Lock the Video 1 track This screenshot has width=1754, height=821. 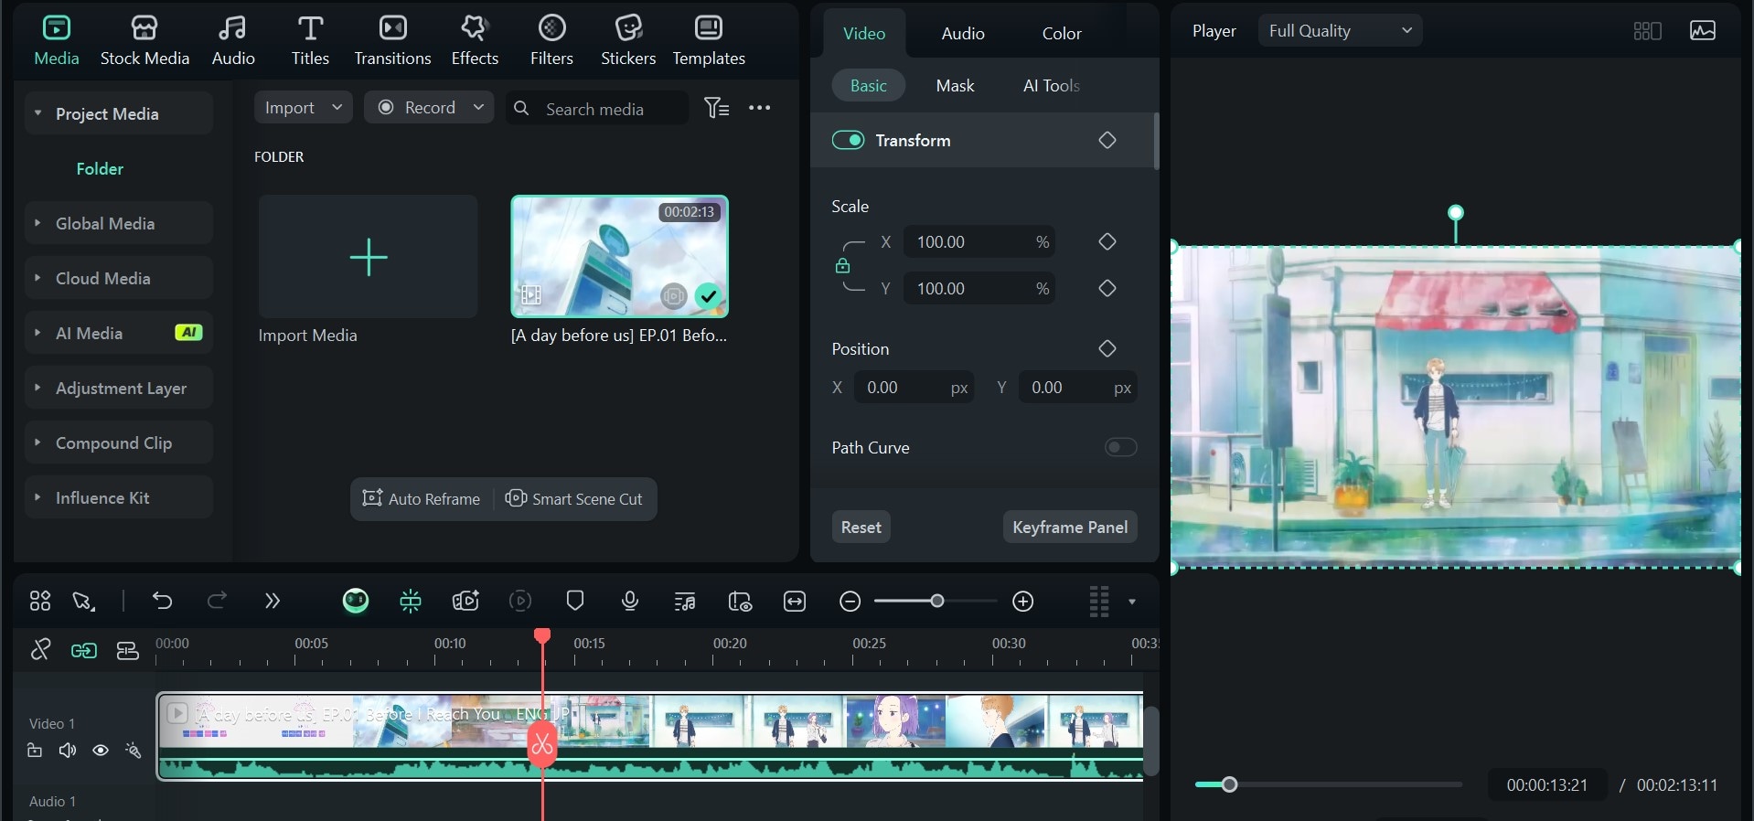tap(35, 751)
